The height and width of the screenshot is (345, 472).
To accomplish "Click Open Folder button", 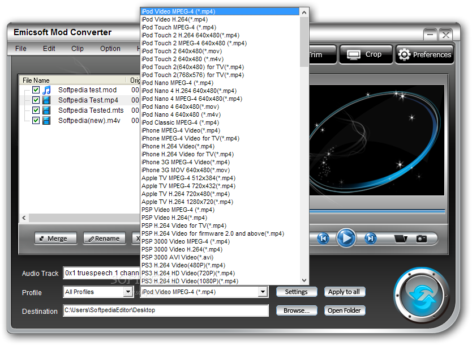I will tap(344, 310).
